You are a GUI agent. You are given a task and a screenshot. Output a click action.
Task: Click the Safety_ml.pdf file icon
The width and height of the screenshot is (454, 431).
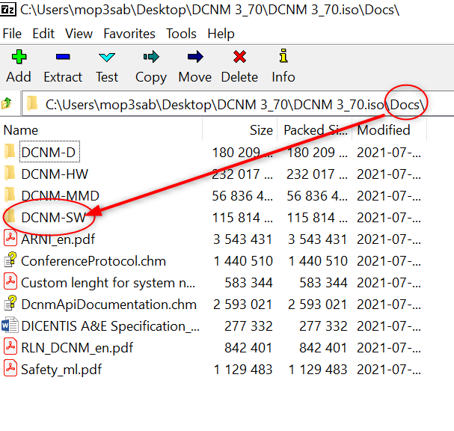[10, 369]
